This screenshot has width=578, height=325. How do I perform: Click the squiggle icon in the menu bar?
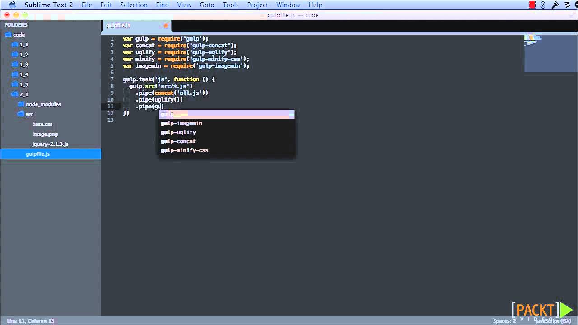click(568, 5)
